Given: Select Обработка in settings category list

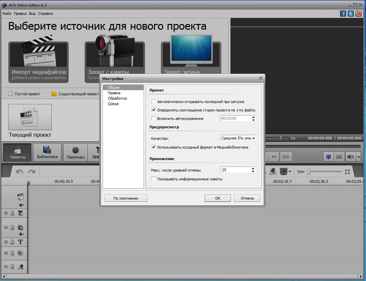Looking at the screenshot, I should point(123,98).
